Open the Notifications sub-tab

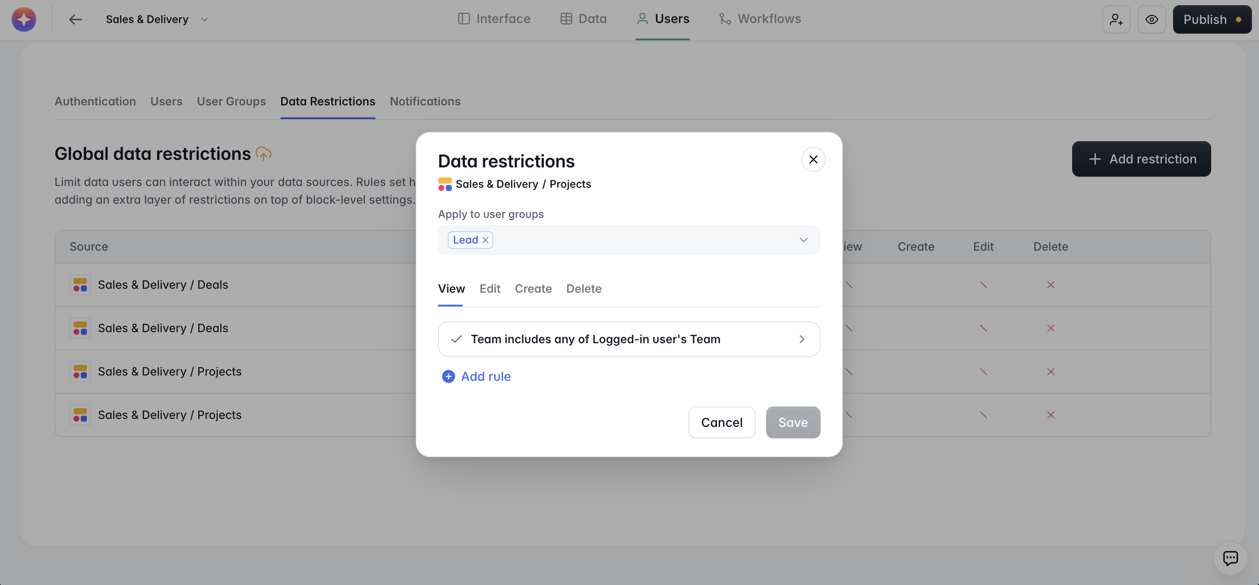coord(425,101)
